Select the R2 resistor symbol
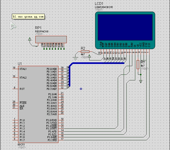Screen dimensions: 170x150 (85, 52)
